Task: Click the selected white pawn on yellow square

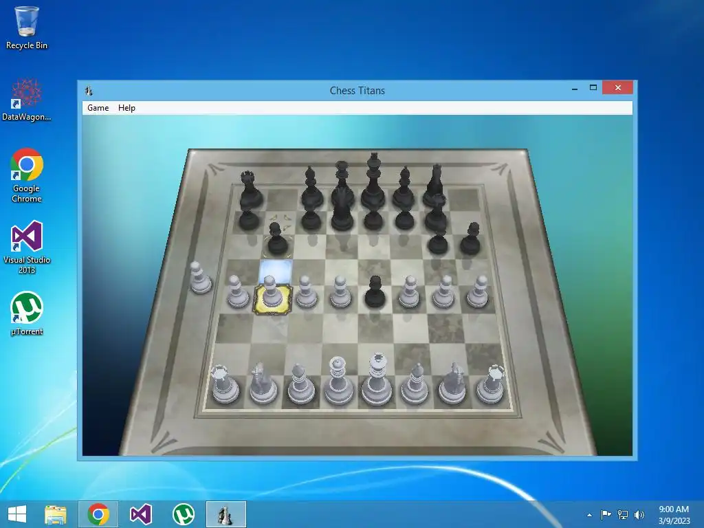Action: pyautogui.click(x=271, y=294)
